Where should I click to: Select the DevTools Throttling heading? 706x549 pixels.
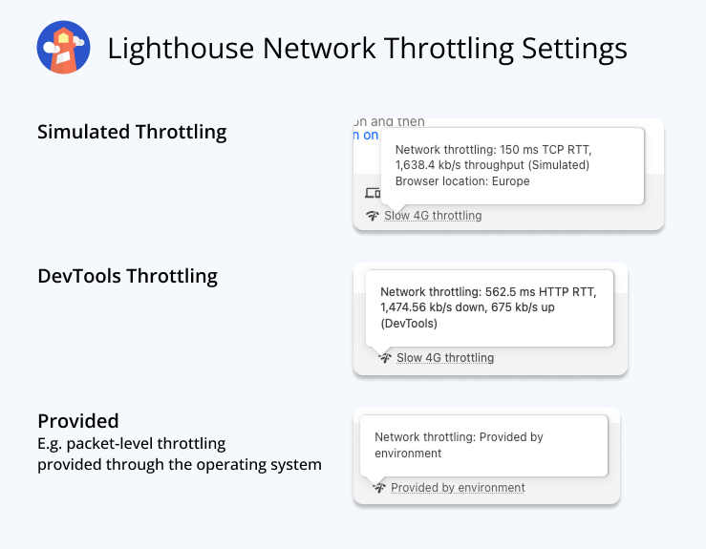(127, 277)
